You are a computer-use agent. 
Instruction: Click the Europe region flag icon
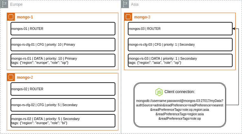(4, 4)
